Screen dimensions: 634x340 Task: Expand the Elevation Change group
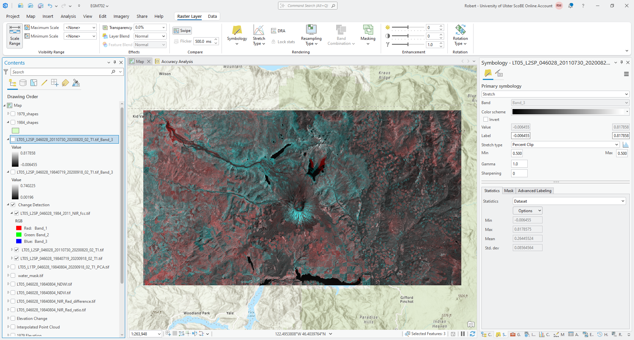9,319
